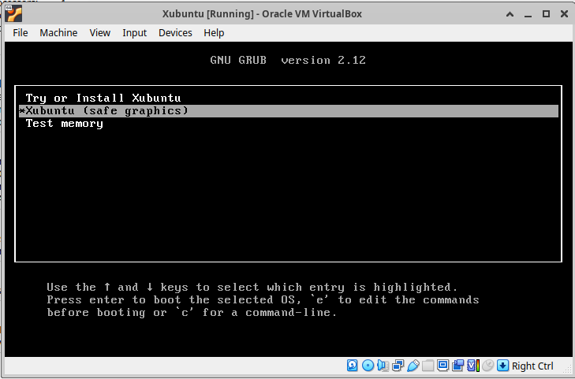Open the Input menu
575x379 pixels.
[x=135, y=32]
